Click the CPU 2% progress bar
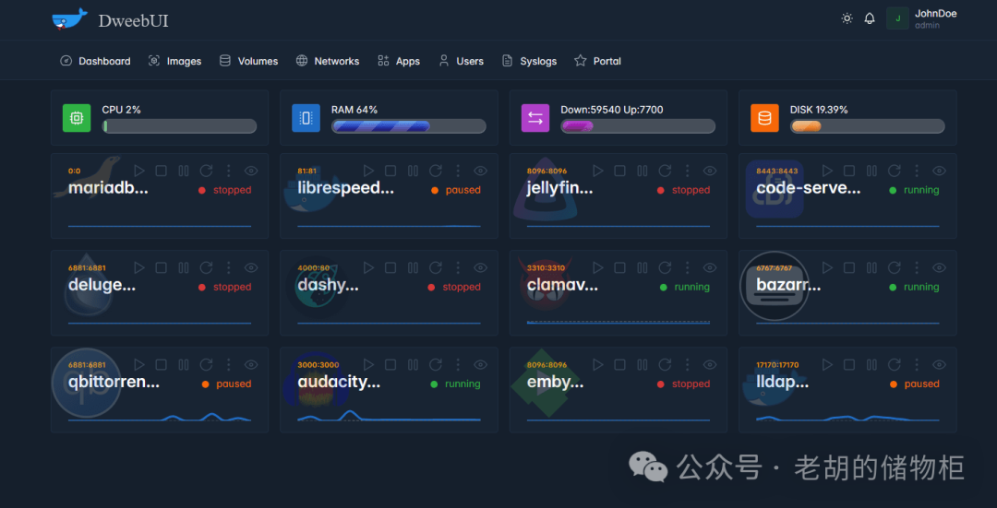The width and height of the screenshot is (997, 508). pyautogui.click(x=179, y=125)
